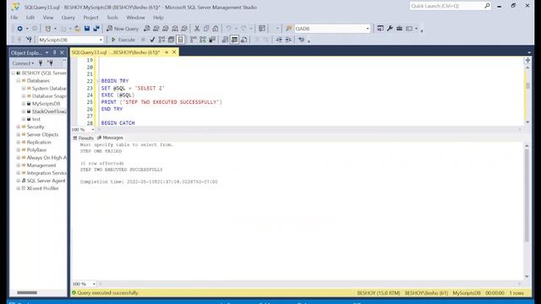This screenshot has height=304, width=541.
Task: Click the Save All icon
Action: [96, 29]
